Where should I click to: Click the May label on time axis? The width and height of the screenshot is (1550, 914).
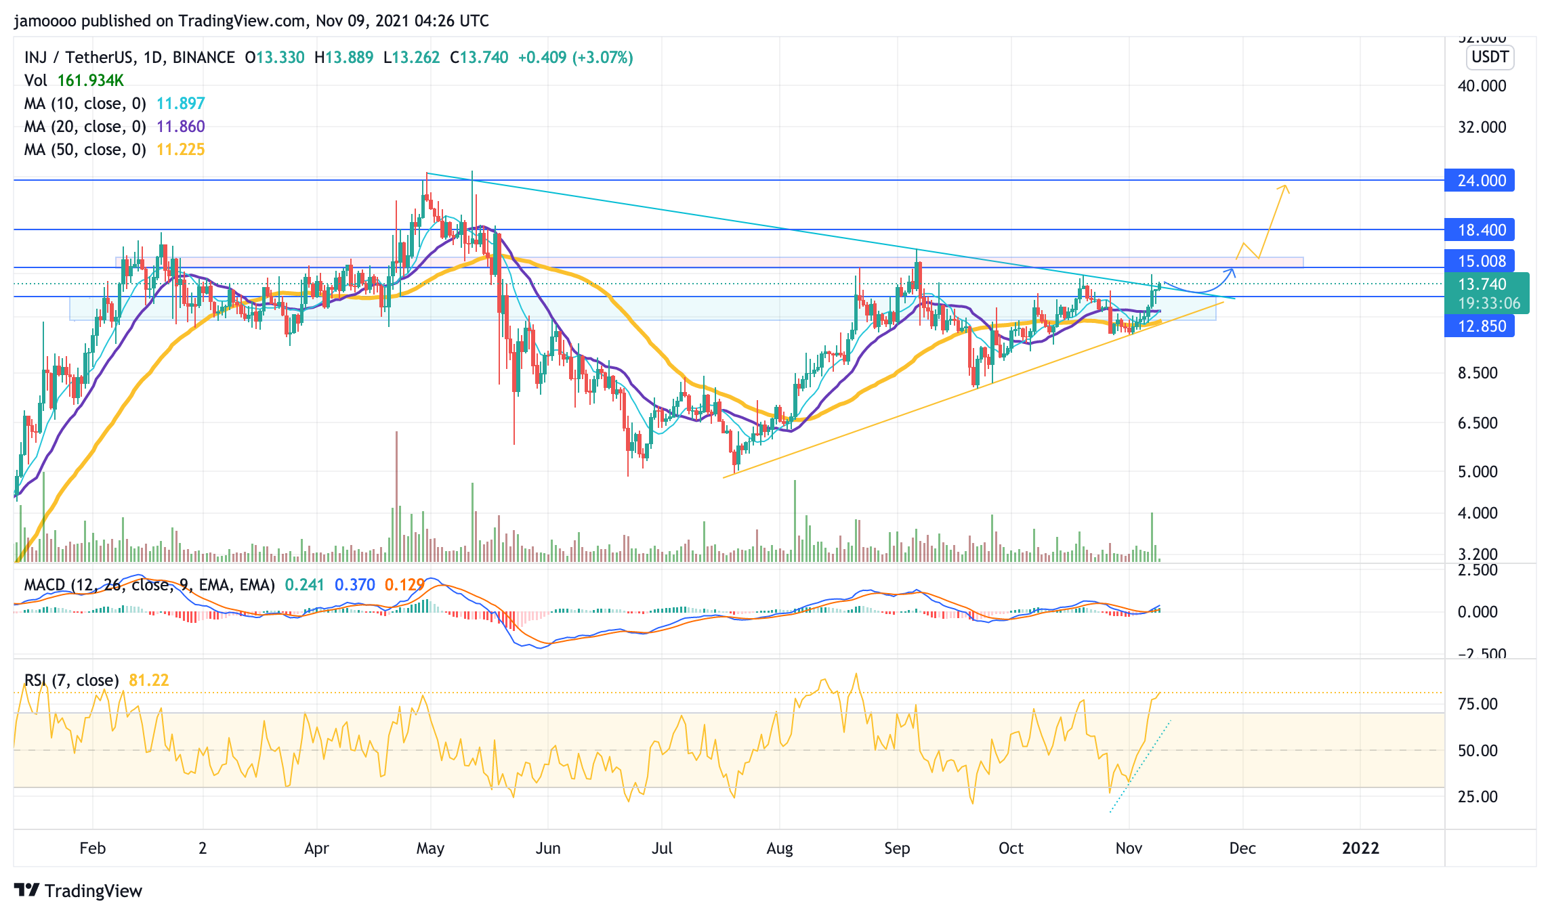(430, 848)
